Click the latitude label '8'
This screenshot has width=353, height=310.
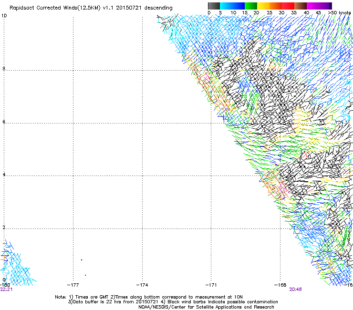pyautogui.click(x=4, y=69)
